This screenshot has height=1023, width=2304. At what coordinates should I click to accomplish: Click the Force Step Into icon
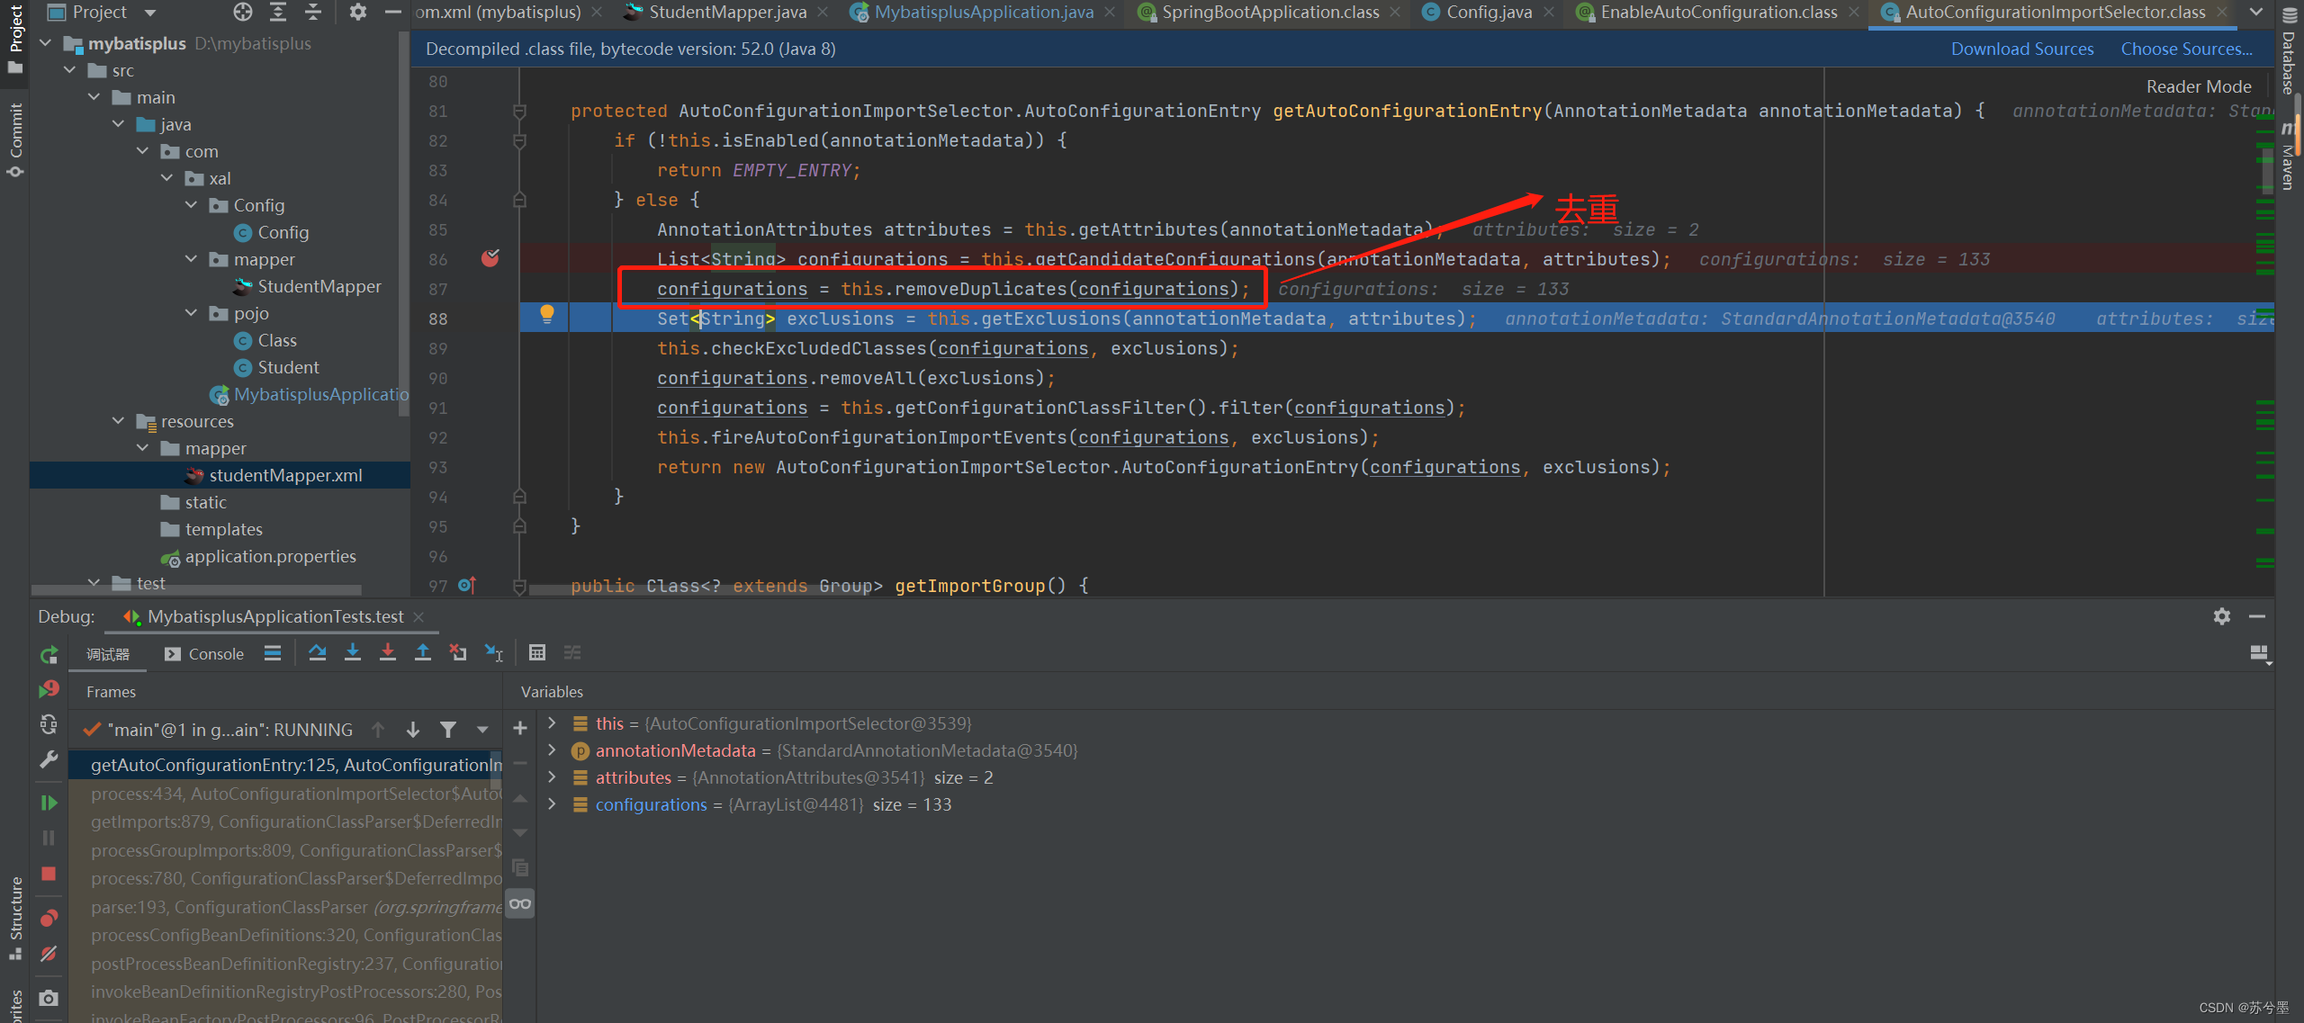pos(387,653)
